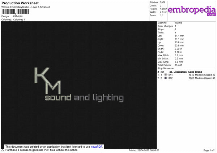The height and width of the screenshot is (153, 217).
Task: Click 'Wilcom EmbroideryStudio – Level 3 Advanced' text
Action: (26, 7)
